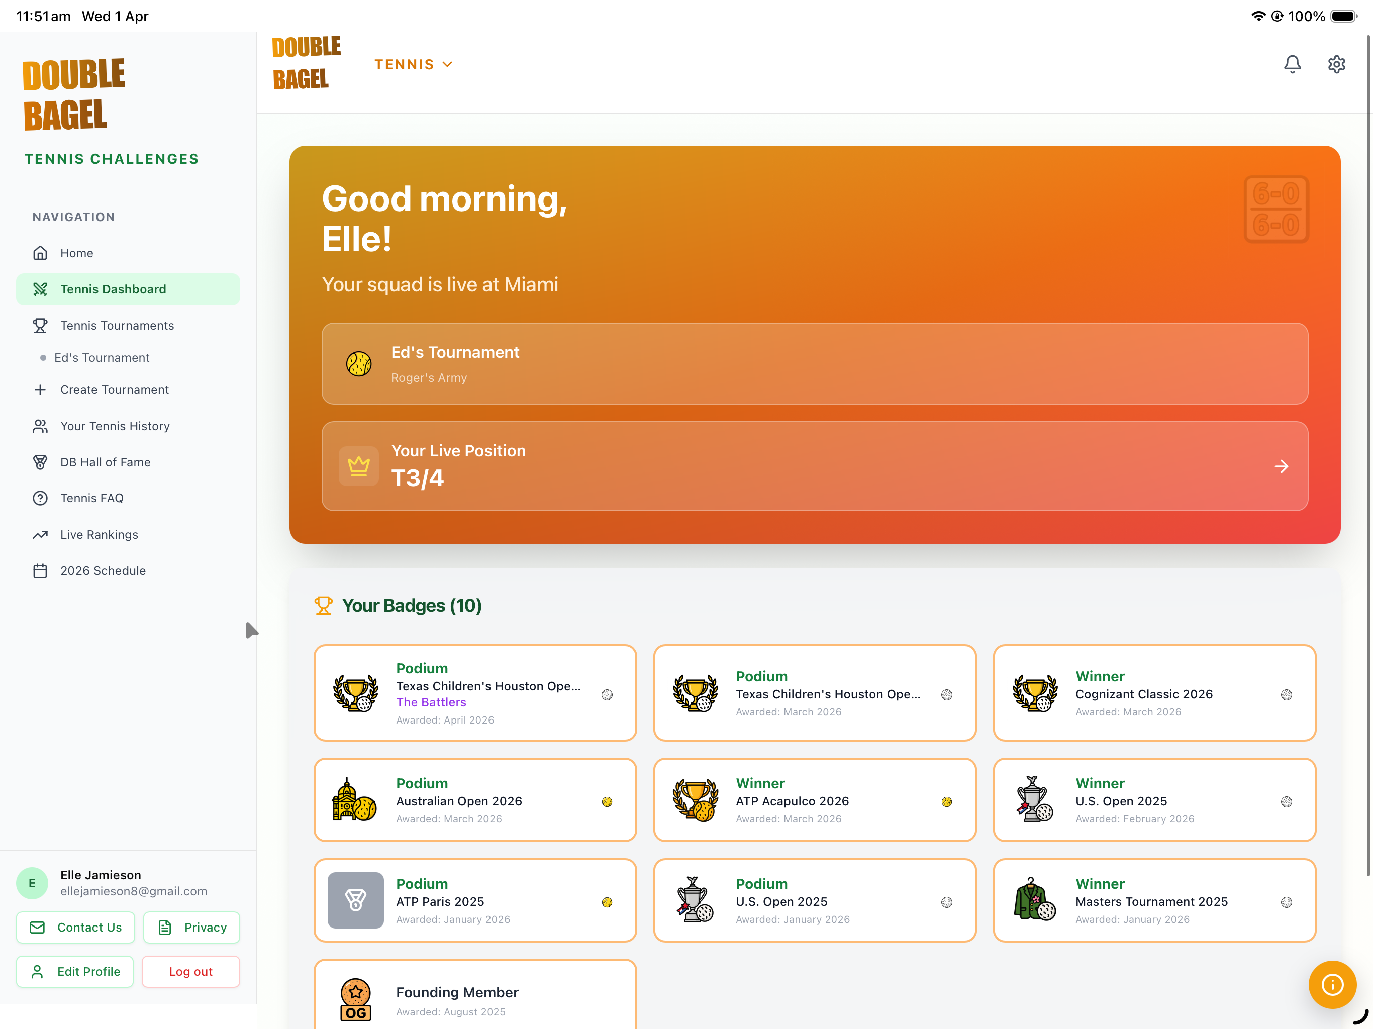
Task: Click the arrow on Your Live Position card
Action: (1281, 466)
